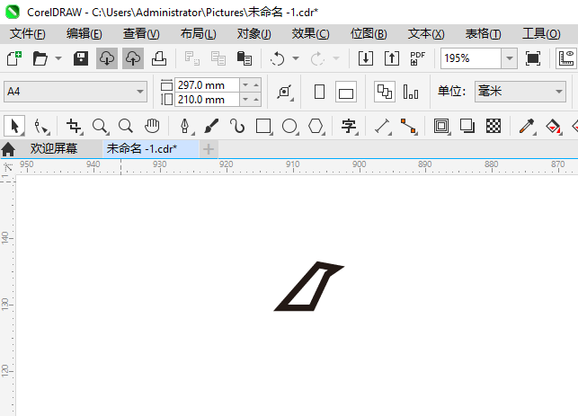This screenshot has width=578, height=416.
Task: Open the A4 page size dropdown
Action: 76,92
